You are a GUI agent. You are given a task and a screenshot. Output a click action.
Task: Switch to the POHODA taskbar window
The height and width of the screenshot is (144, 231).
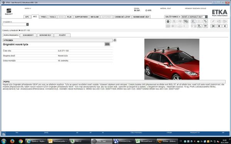pyautogui.click(x=124, y=141)
